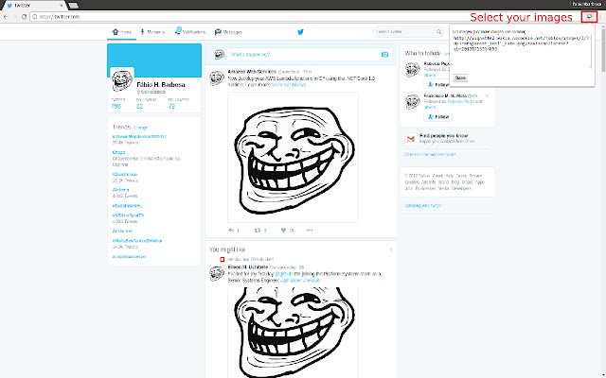Select the Twitter browser tab

(34, 6)
